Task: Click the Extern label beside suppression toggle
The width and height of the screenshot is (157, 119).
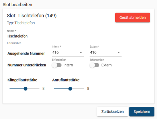Action: (106, 65)
